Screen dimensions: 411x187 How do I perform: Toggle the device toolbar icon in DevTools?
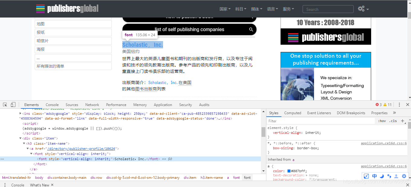click(x=13, y=105)
